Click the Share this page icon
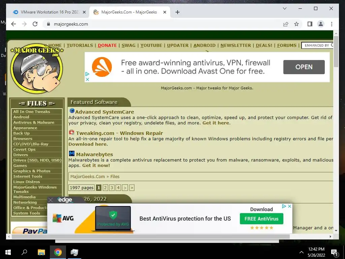345x259 pixels. (x=286, y=24)
